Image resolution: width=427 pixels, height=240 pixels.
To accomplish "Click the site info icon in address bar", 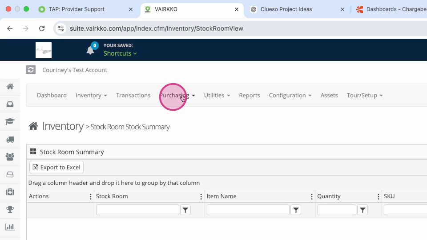I will tap(61, 28).
